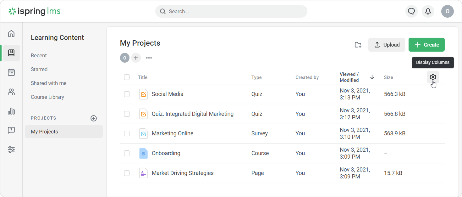
Task: Sort by Viewed / Modified column arrow
Action: [x=372, y=77]
